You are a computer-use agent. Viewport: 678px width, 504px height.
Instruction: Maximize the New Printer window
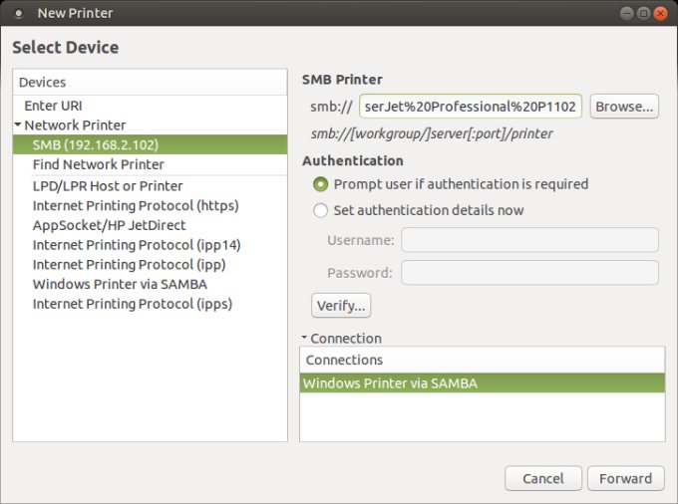click(643, 14)
